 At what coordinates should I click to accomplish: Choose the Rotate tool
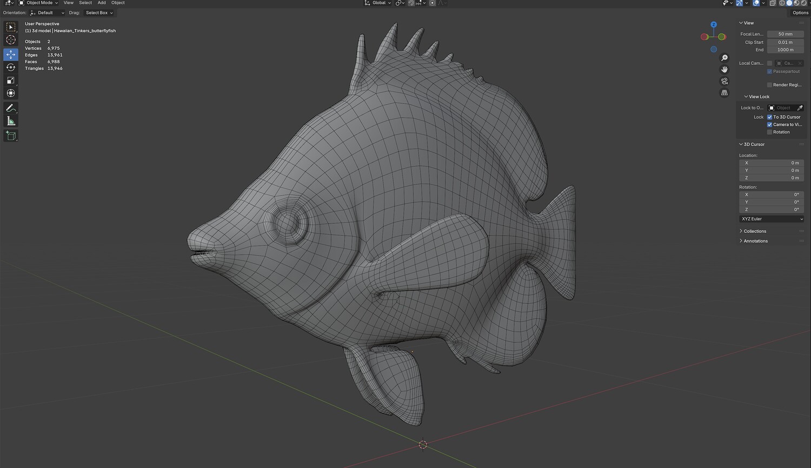11,68
